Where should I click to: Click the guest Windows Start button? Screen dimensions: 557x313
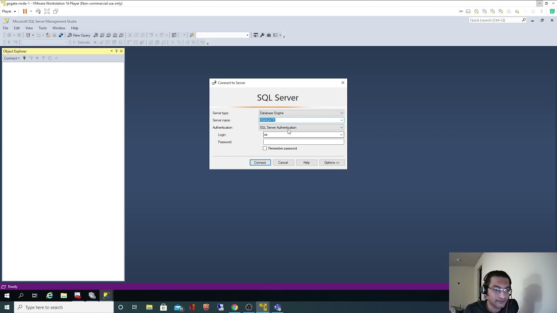[7, 296]
